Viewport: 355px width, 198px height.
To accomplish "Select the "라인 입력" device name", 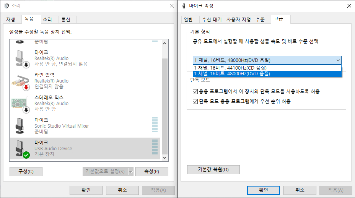I will pyautogui.click(x=44, y=75).
